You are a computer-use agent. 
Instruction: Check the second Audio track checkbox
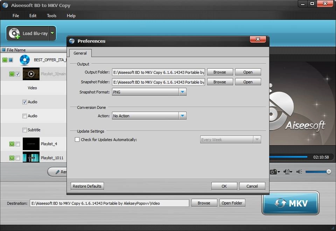(x=24, y=116)
